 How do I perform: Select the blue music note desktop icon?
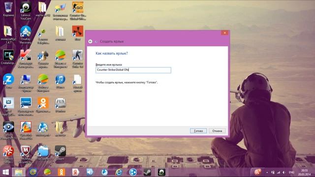[60, 81]
